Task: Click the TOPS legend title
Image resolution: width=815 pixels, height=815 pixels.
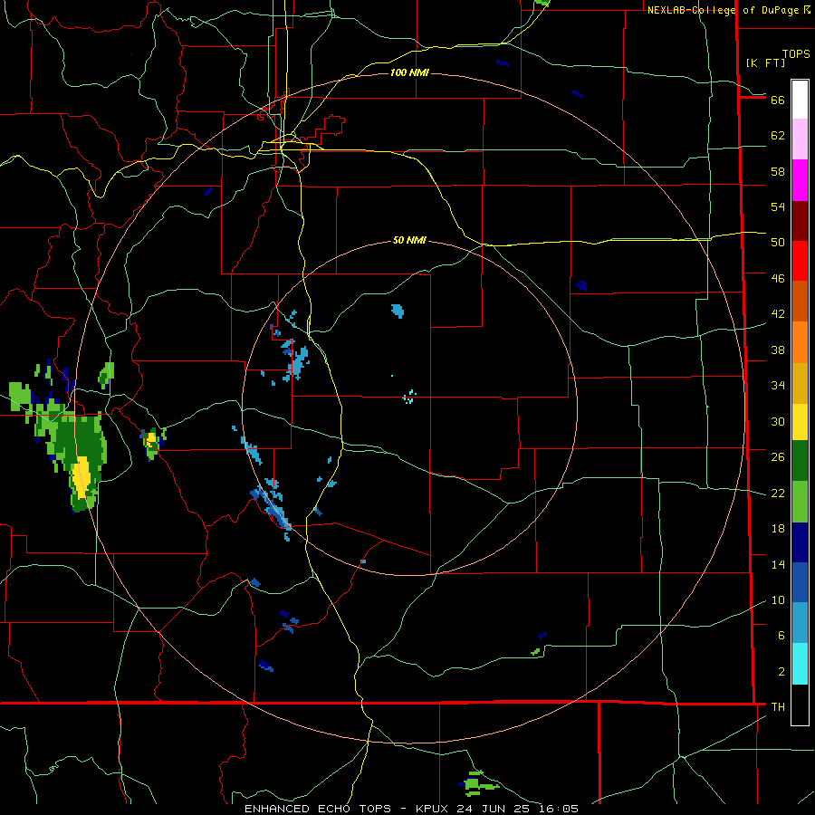Action: (796, 54)
